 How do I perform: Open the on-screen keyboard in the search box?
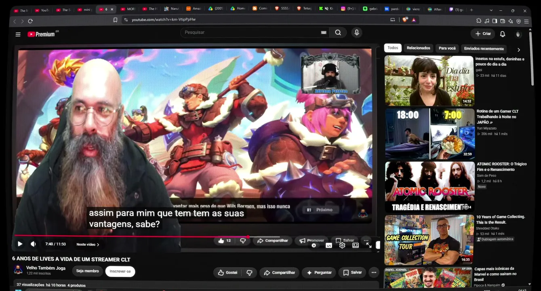[x=324, y=32]
